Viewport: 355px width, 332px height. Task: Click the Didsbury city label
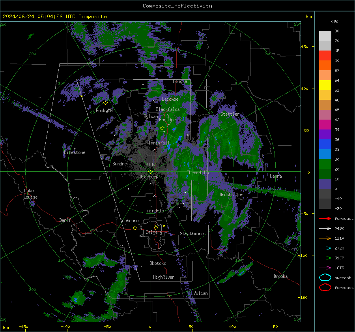click(x=149, y=177)
